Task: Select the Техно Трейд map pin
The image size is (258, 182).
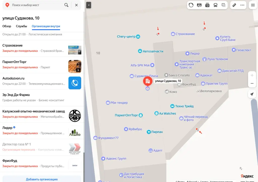Action: (x=172, y=106)
